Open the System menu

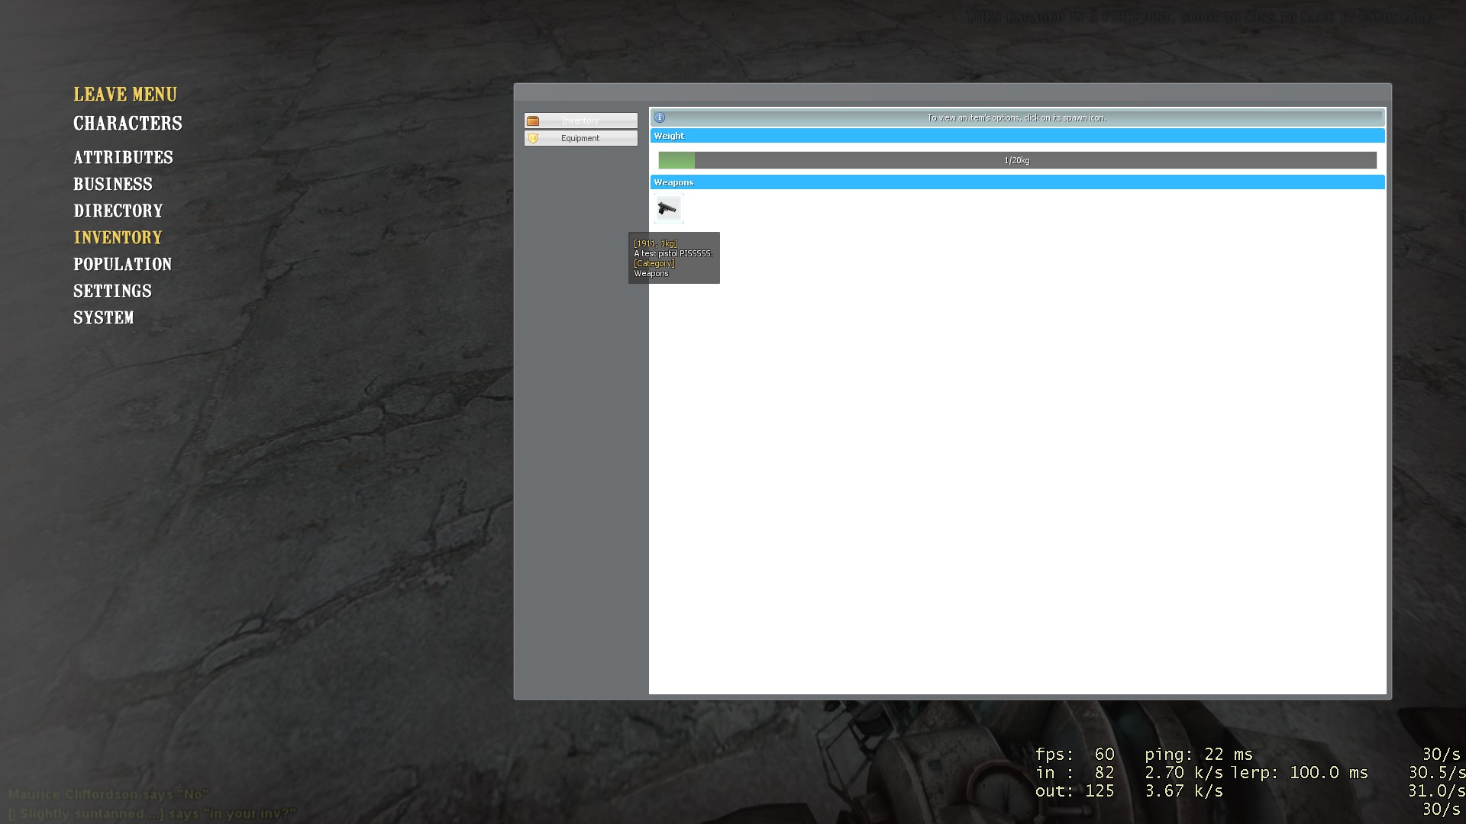pyautogui.click(x=103, y=318)
